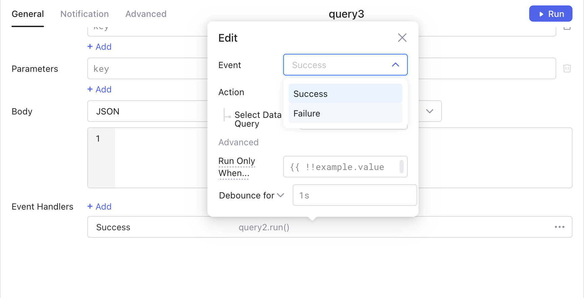Screen dimensions: 584x298
Task: Click the debounce 1s input field
Action: (x=354, y=195)
